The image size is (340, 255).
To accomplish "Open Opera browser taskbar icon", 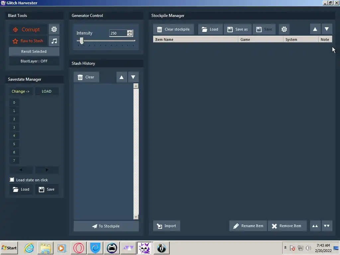I will point(78,248).
